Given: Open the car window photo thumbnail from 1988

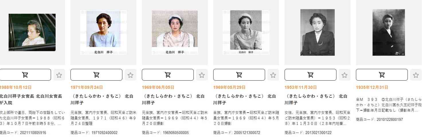Looking at the screenshot, I should (x=32, y=32).
